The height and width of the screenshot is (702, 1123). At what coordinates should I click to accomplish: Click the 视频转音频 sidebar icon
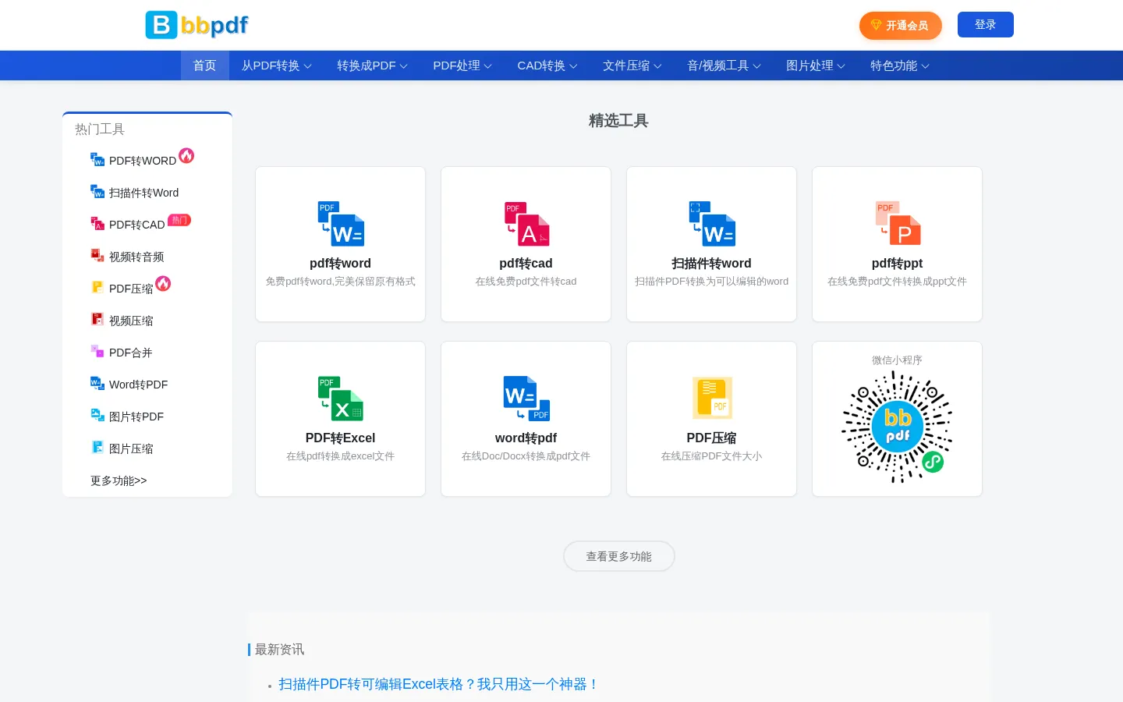tap(97, 256)
